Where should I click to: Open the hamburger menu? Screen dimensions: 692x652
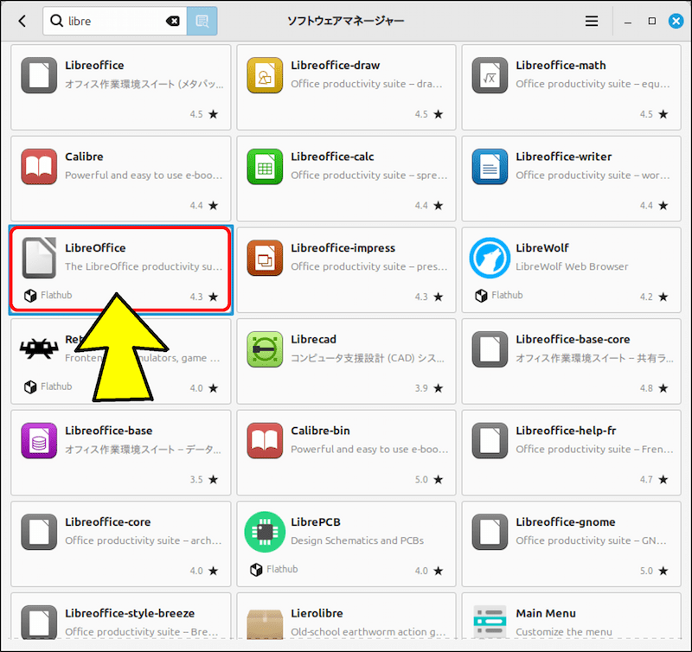[x=592, y=20]
